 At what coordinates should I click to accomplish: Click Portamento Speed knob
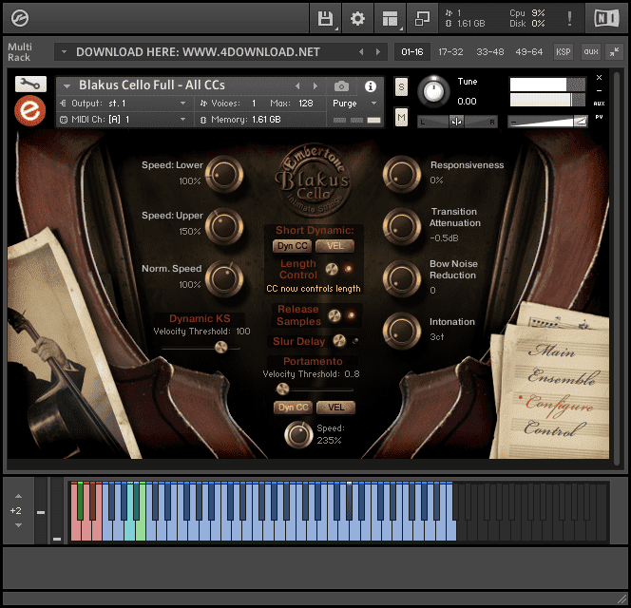click(x=298, y=434)
